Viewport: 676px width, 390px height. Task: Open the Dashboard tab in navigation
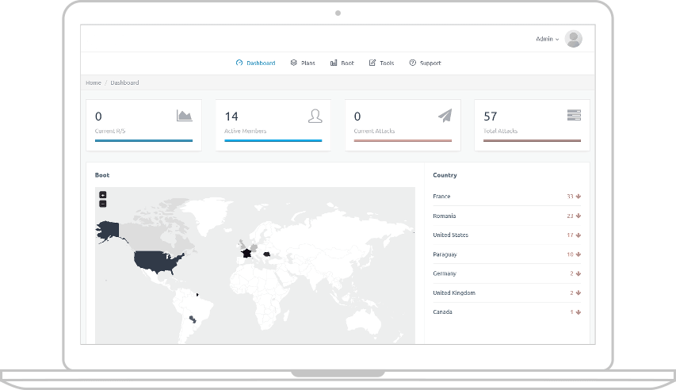(x=256, y=63)
